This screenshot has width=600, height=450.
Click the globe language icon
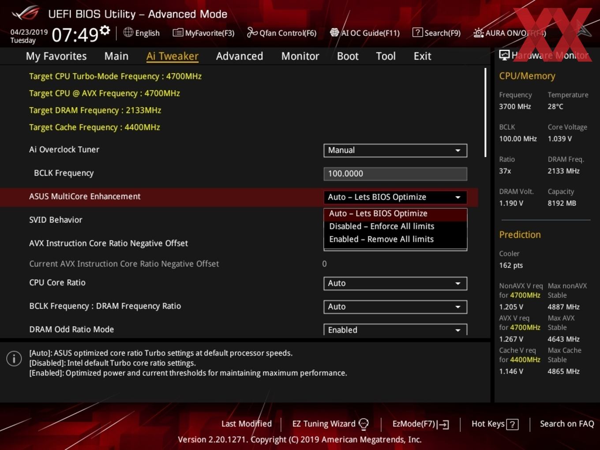[128, 32]
